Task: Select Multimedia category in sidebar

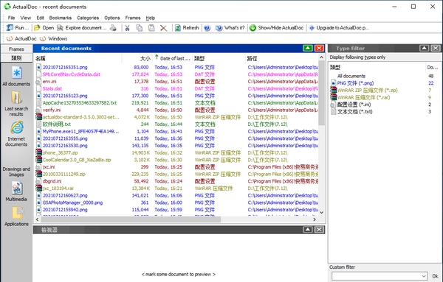Action: (x=16, y=191)
